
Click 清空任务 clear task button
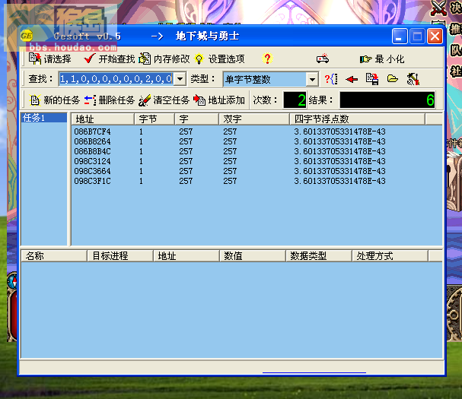tap(164, 100)
